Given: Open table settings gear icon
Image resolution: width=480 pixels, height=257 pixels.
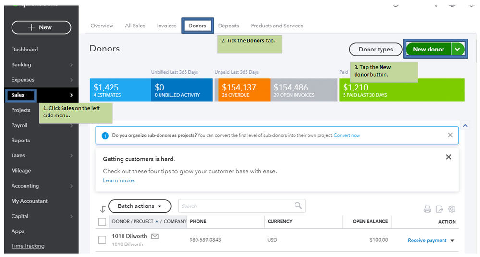Looking at the screenshot, I should tap(451, 209).
